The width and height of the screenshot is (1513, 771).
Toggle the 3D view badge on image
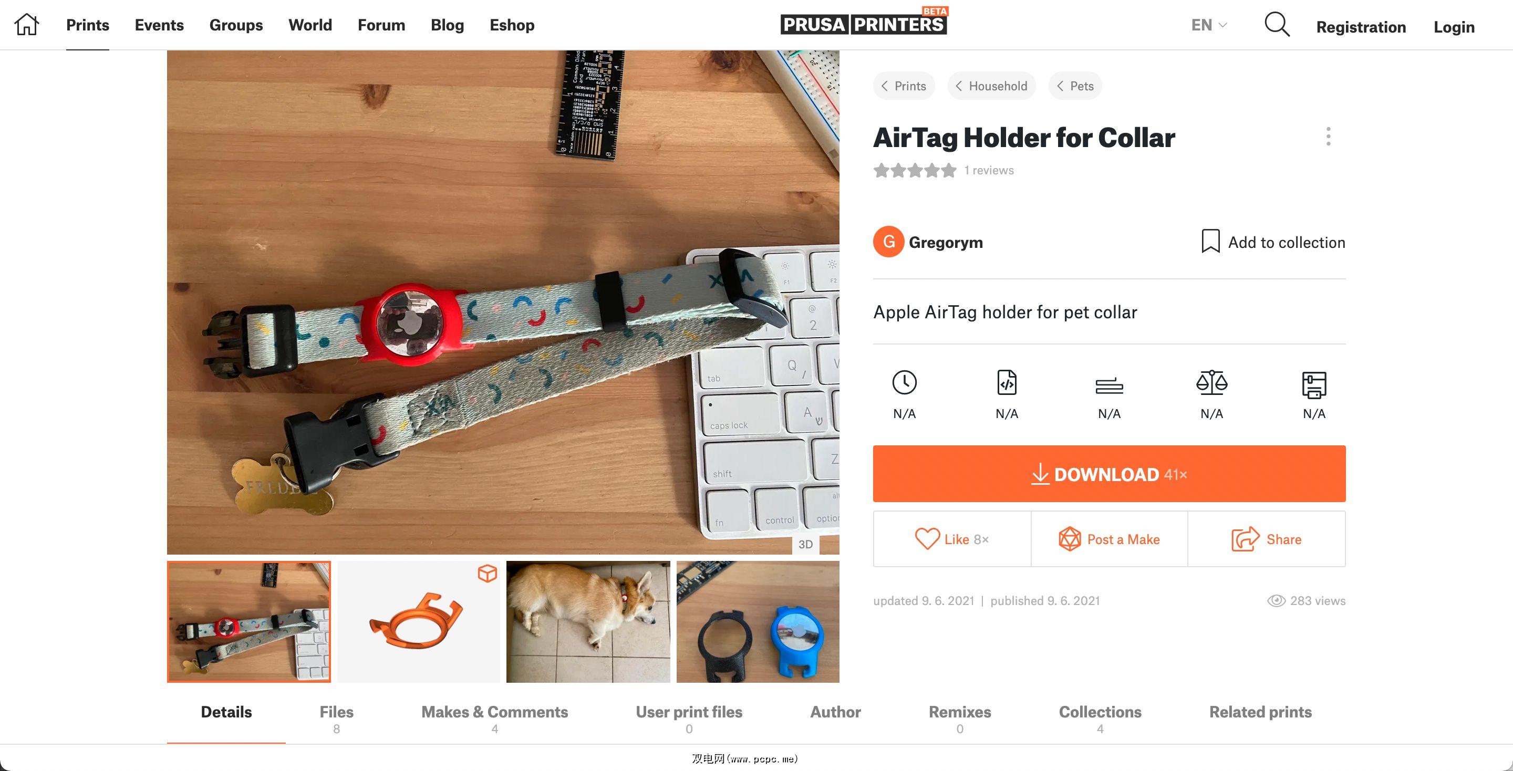pyautogui.click(x=805, y=544)
